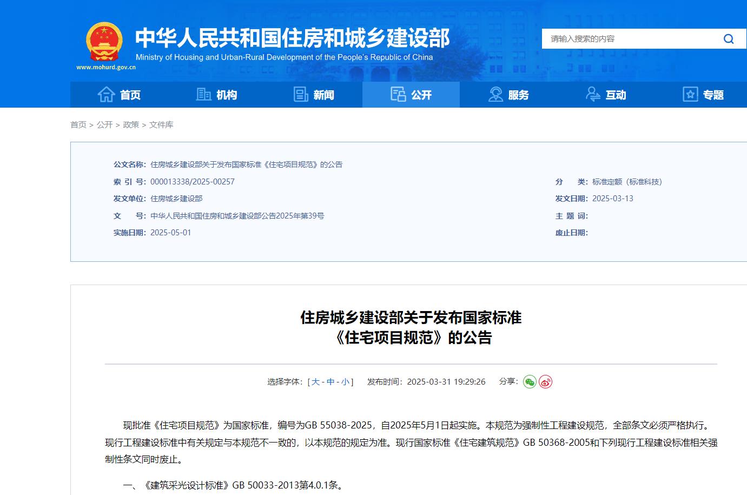The image size is (747, 495).
Task: Open 政策 from the breadcrumb trail
Action: pos(131,124)
